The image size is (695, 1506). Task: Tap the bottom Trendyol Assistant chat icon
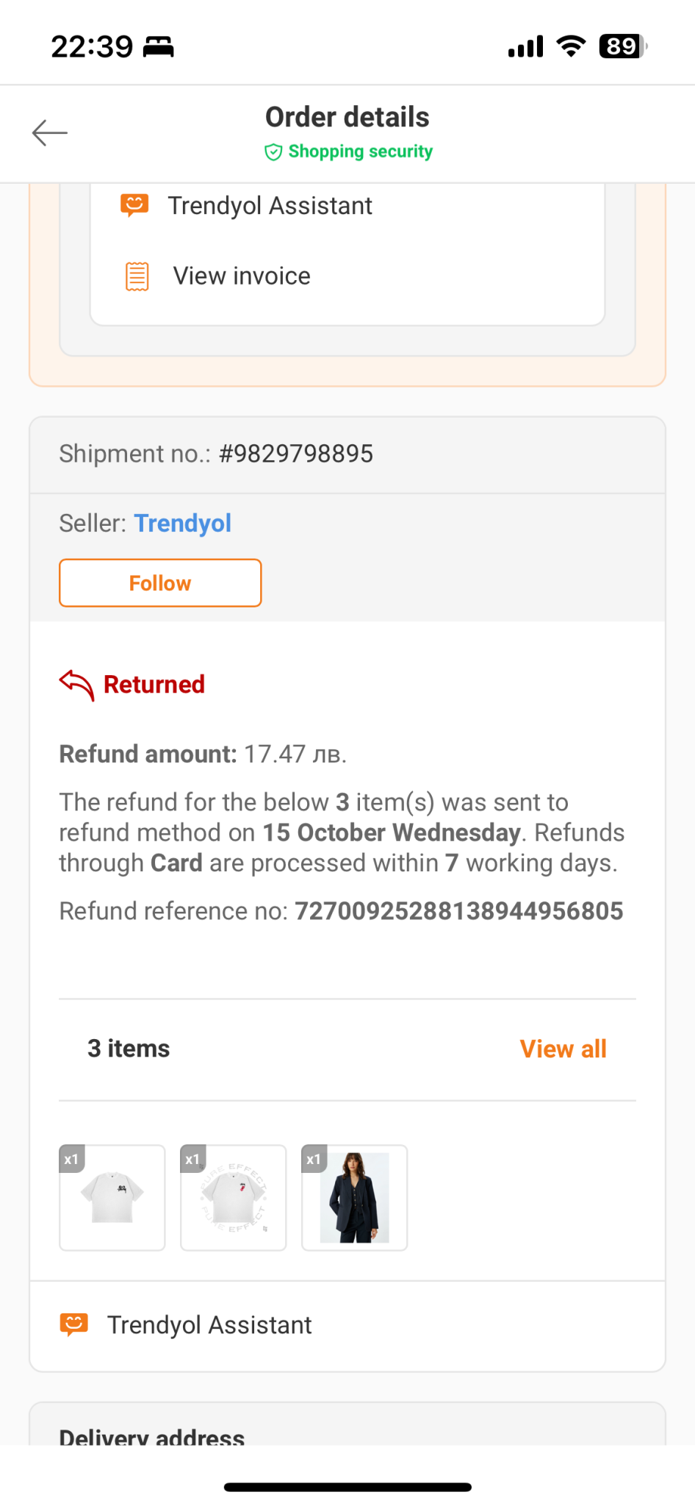pos(73,1324)
